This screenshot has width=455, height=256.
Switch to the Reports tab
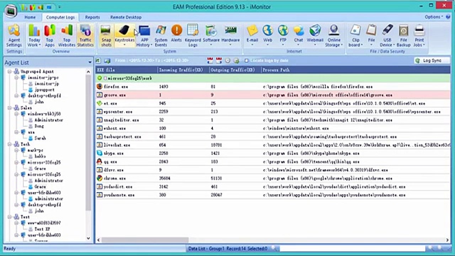pos(92,17)
